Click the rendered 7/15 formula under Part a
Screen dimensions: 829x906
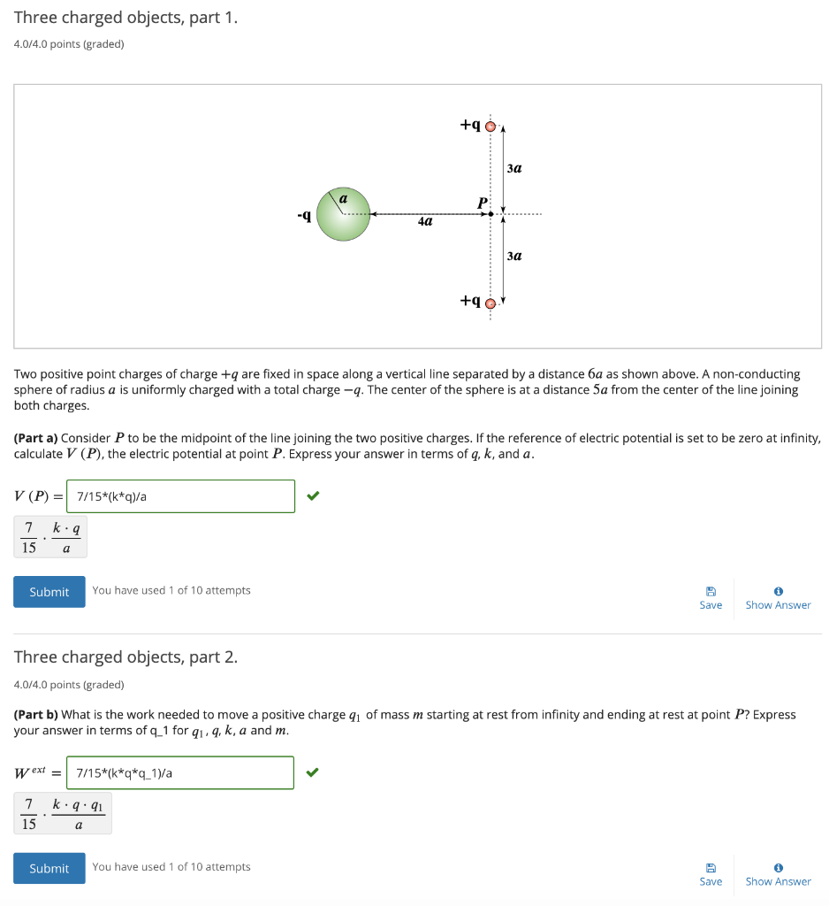[x=49, y=536]
